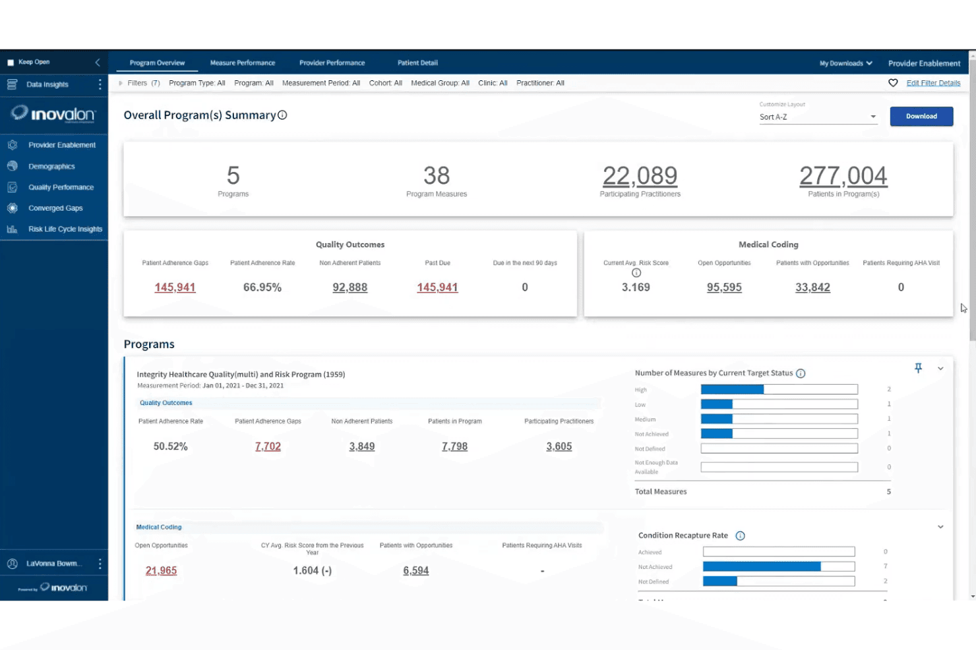Open the 6,594 Patients with Opportunities link
This screenshot has height=650, width=976.
click(416, 571)
